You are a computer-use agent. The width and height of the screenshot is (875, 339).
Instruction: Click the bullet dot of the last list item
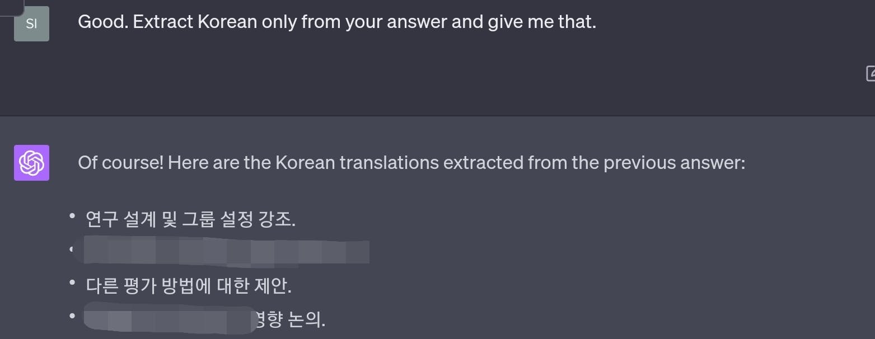click(x=72, y=316)
